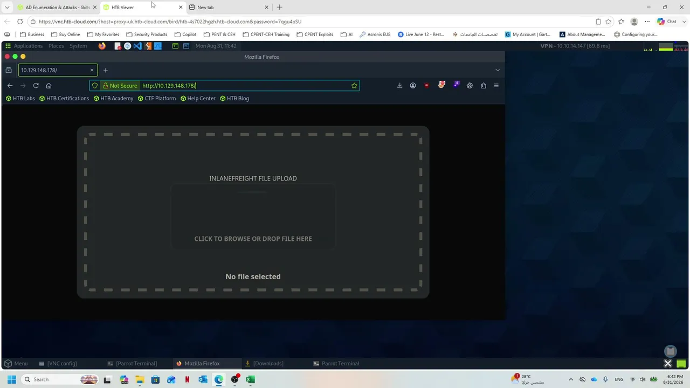Click the VPN status indicator
This screenshot has width=690, height=388.
(575, 46)
